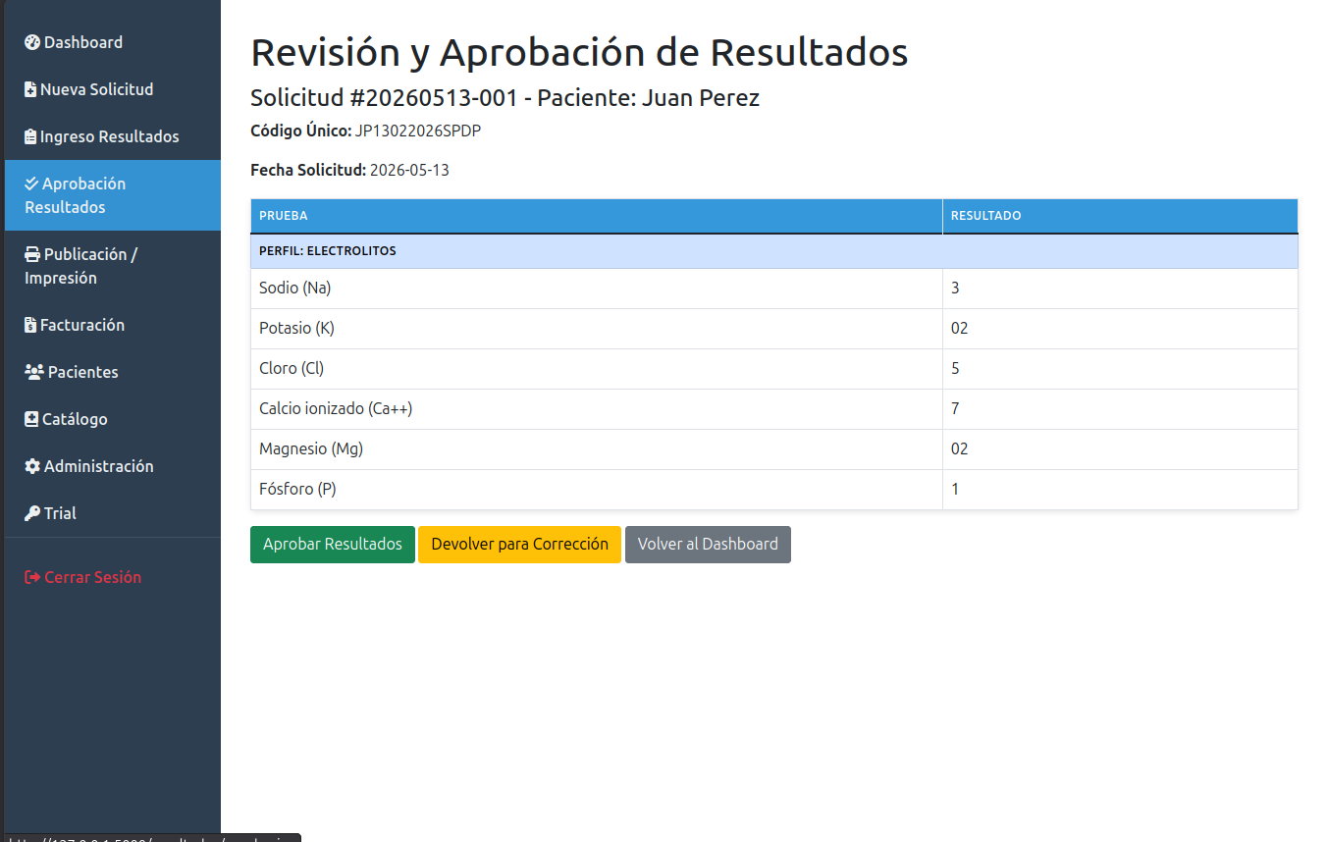Click the Sodio result value 3
Image resolution: width=1327 pixels, height=842 pixels.
(955, 288)
